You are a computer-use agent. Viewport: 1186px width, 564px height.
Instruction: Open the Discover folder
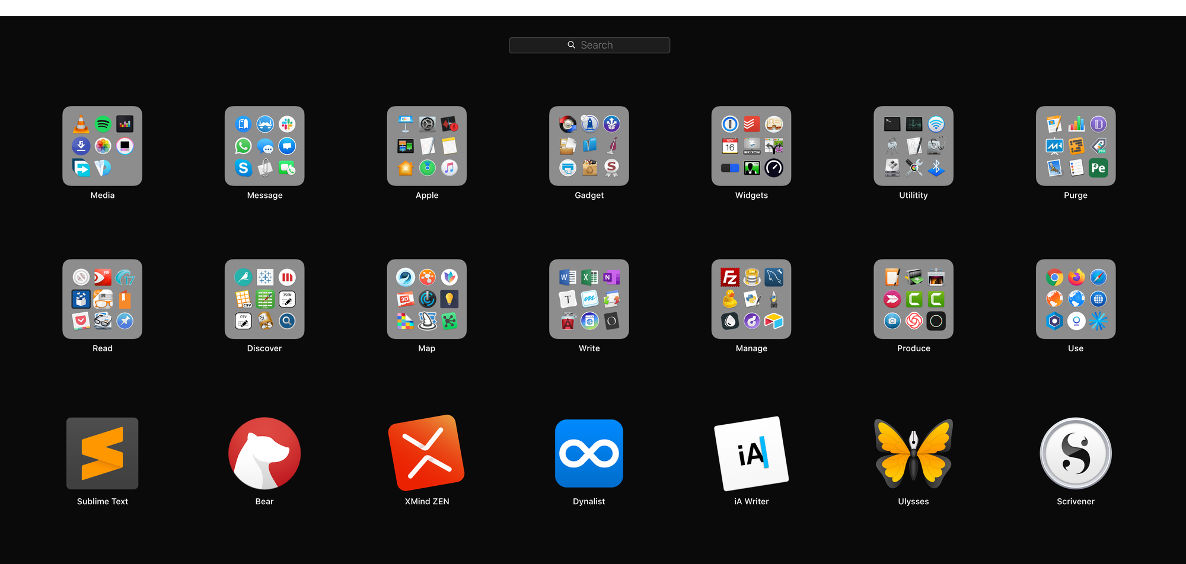coord(264,299)
